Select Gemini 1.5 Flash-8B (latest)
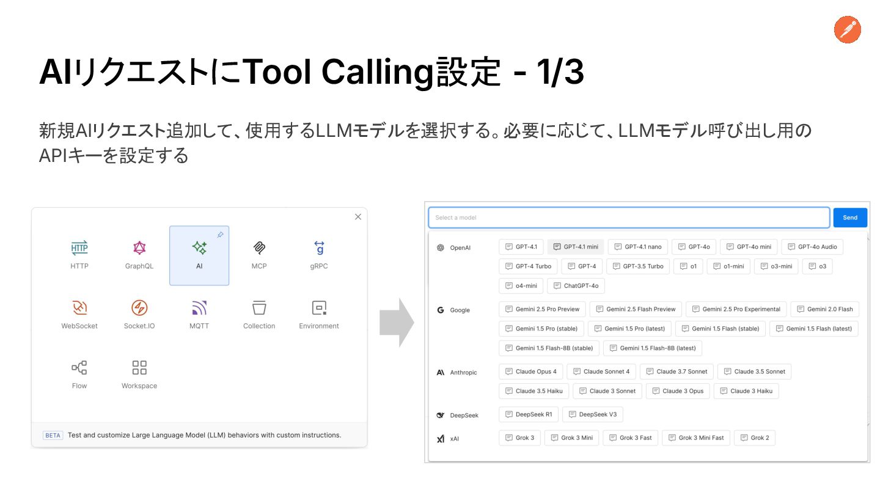The height and width of the screenshot is (495, 880). point(653,348)
